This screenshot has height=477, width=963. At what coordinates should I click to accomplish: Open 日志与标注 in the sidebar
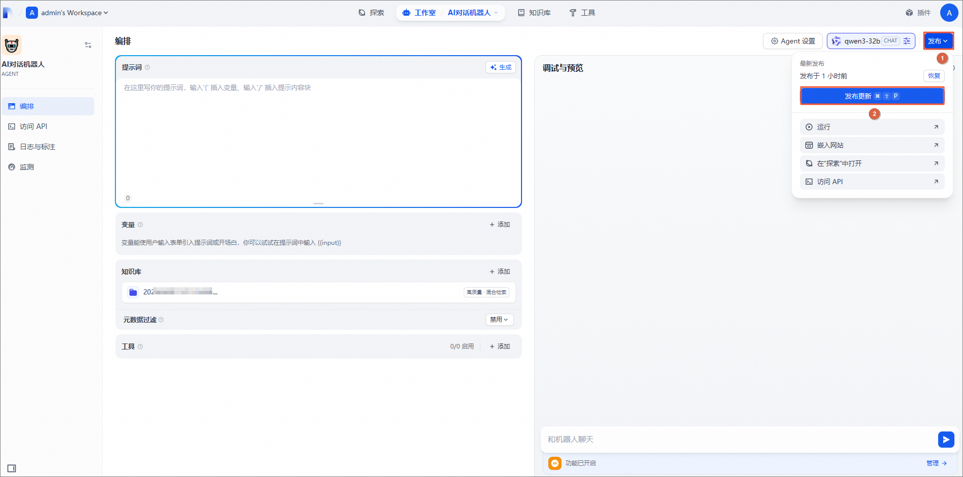coord(48,147)
